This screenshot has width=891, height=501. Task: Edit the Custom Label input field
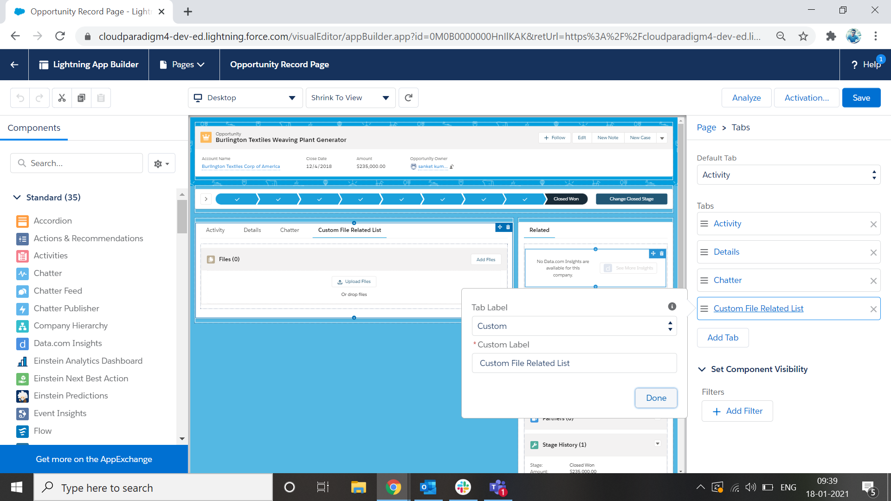tap(575, 363)
